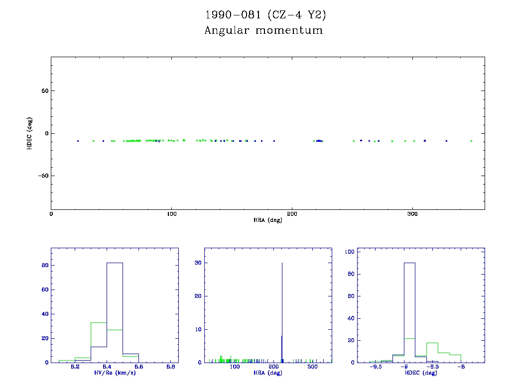The image size is (510, 382).
Task: Click the "200" tick label on scatter x-axis
Action: [292, 214]
